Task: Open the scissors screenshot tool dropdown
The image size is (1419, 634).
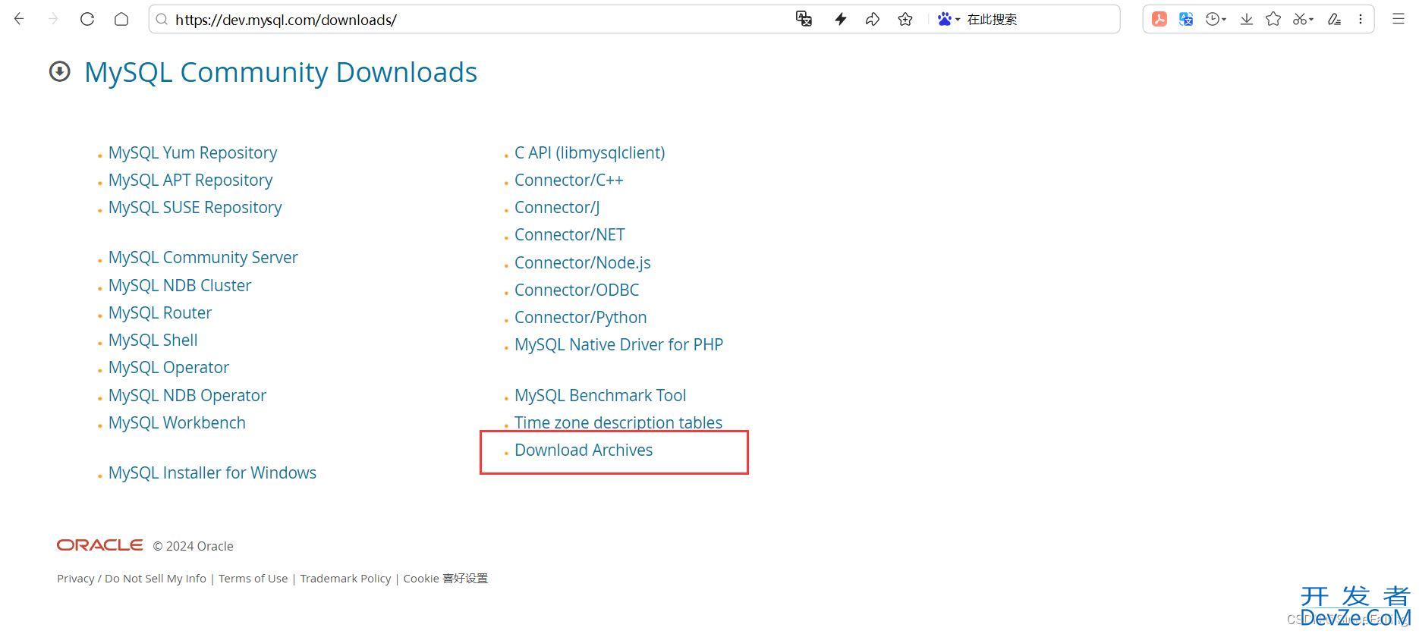Action: (x=1303, y=19)
